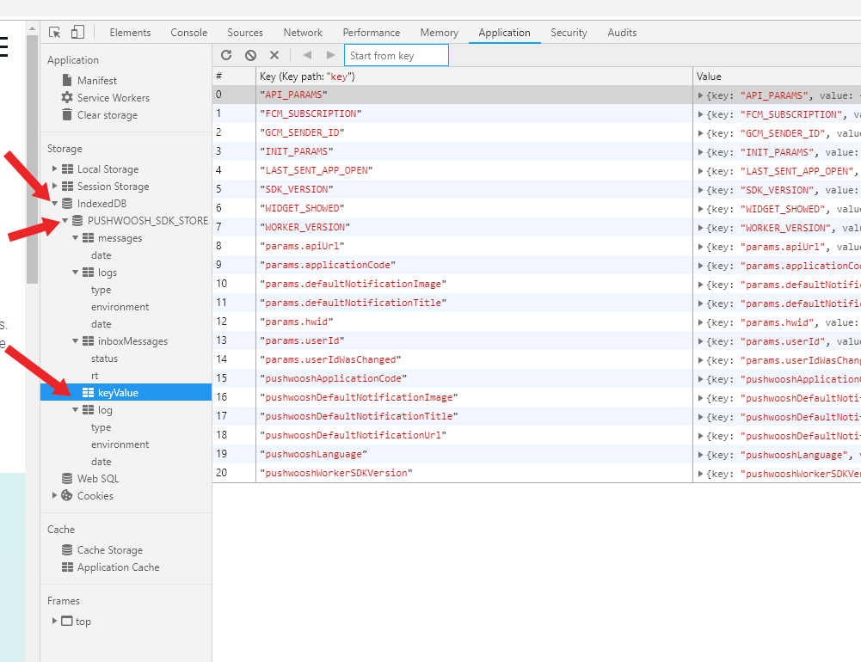Toggle the device toolbar icon
This screenshot has width=861, height=662.
tap(77, 33)
